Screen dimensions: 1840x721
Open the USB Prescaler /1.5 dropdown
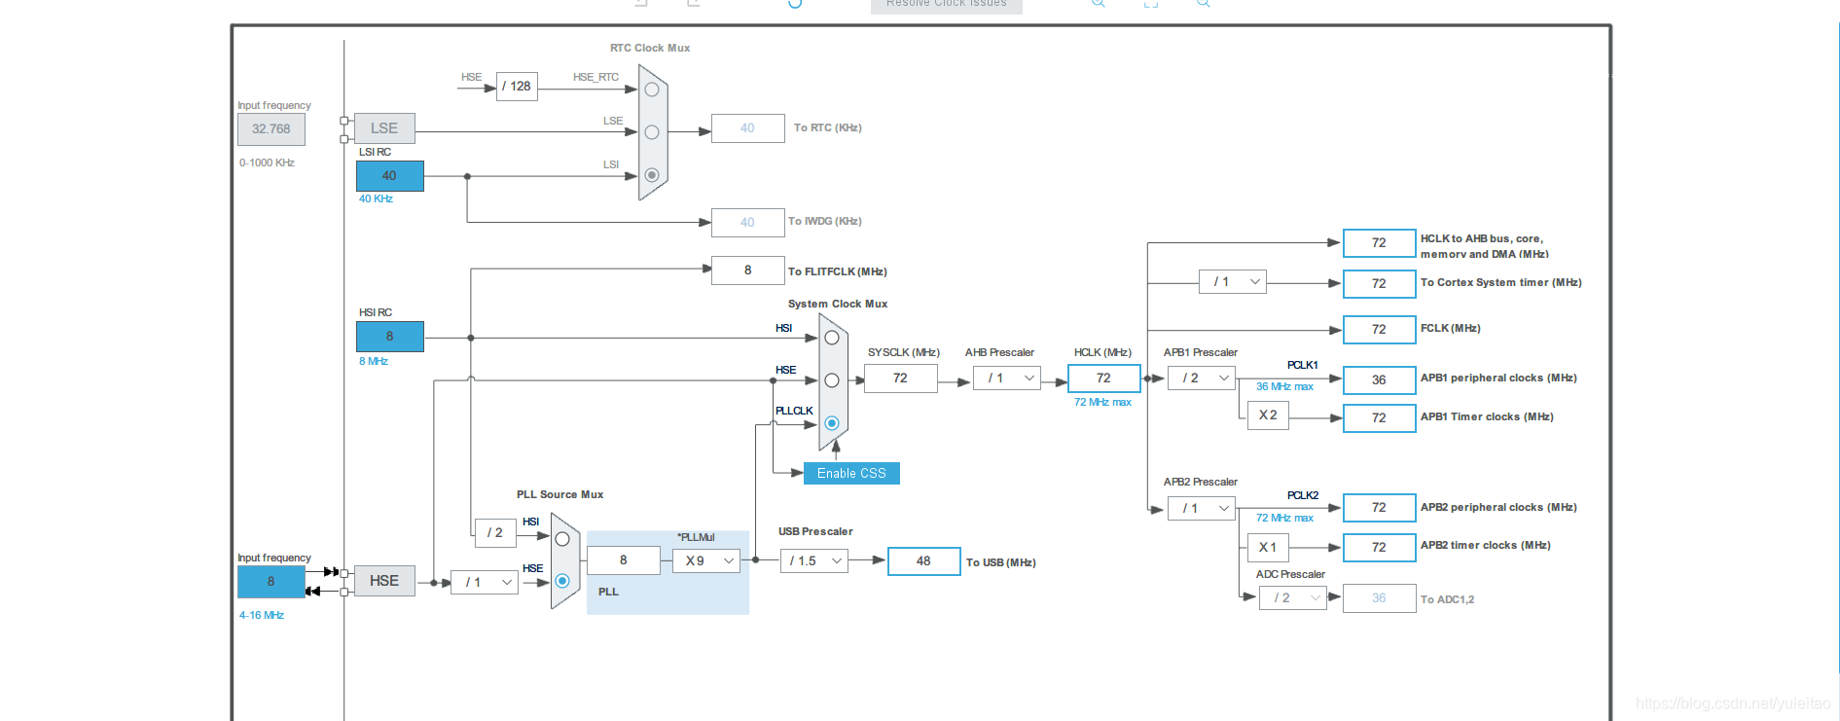[814, 560]
